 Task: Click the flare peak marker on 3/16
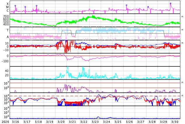[x=15, y=6]
